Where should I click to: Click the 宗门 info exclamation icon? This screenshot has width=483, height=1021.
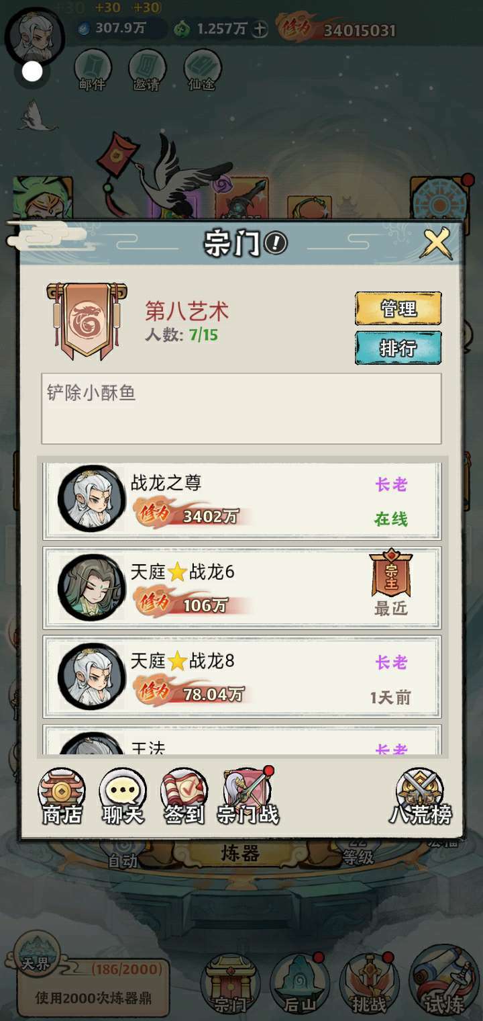point(276,243)
